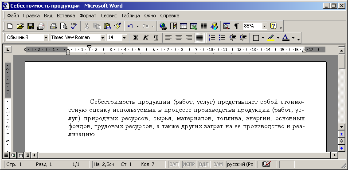Open the Формат menu

[88, 16]
